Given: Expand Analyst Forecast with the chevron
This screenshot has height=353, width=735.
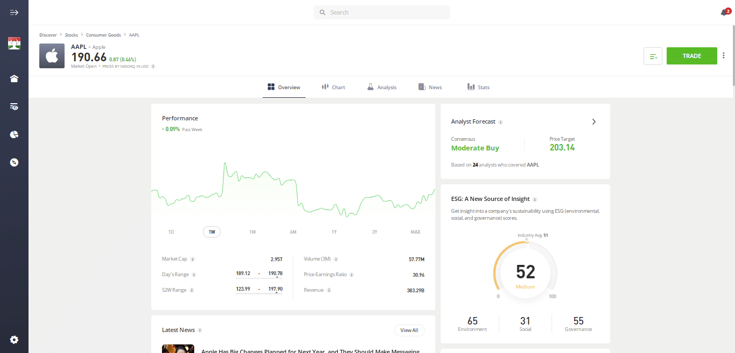Looking at the screenshot, I should pos(593,121).
